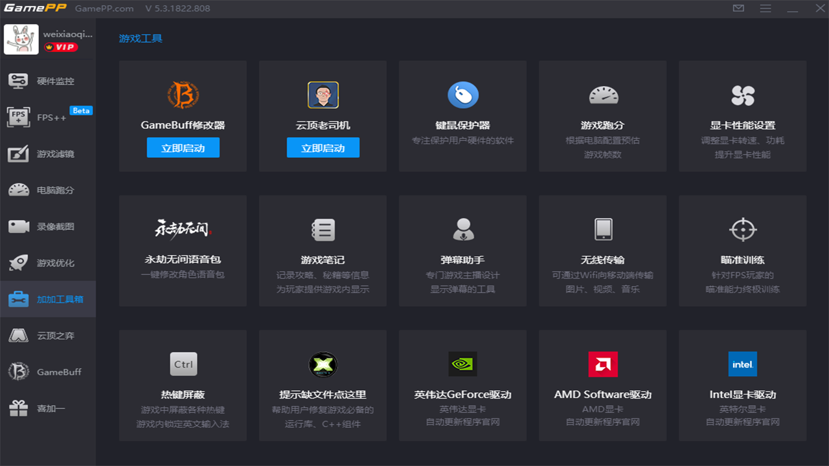Click the 热键屏蔽 Ctrl key icon

click(183, 364)
